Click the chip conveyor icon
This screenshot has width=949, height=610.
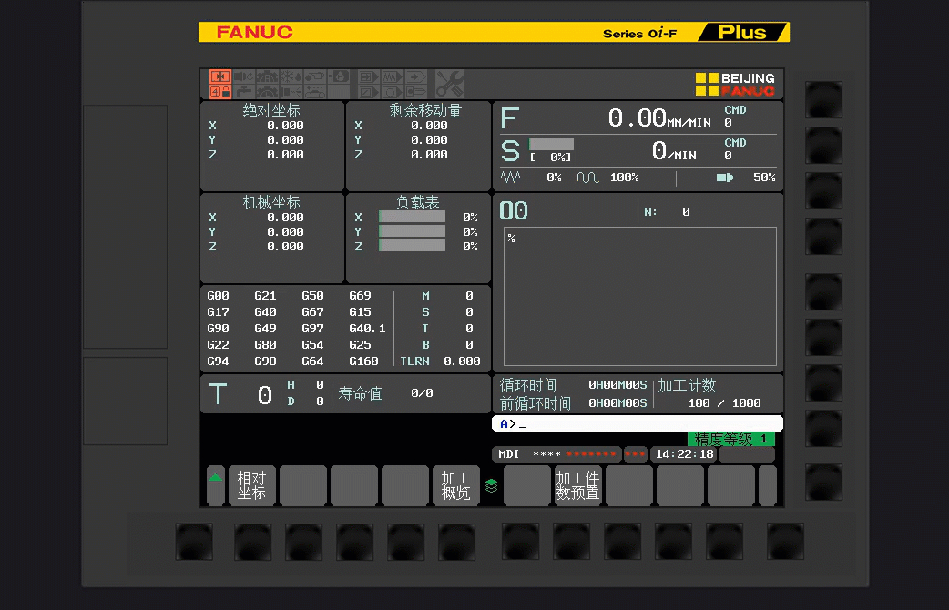(x=315, y=91)
